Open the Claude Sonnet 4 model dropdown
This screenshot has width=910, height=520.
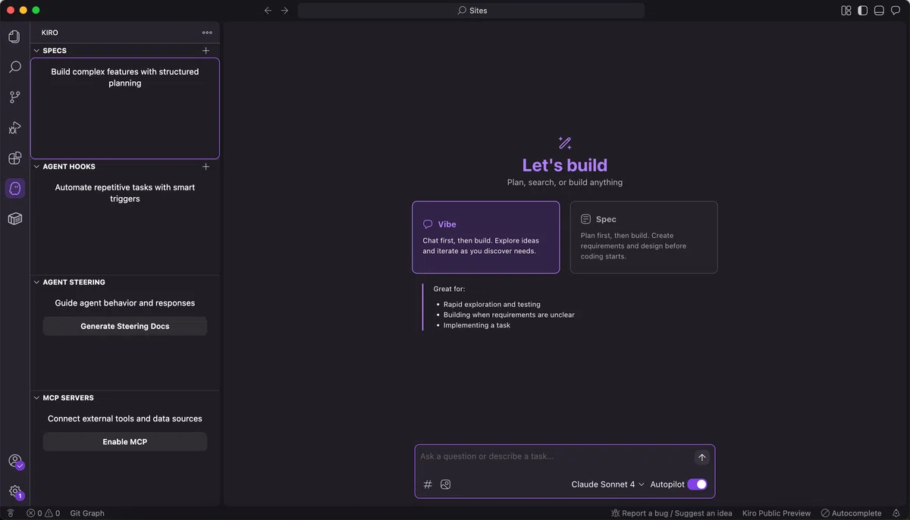click(x=607, y=484)
